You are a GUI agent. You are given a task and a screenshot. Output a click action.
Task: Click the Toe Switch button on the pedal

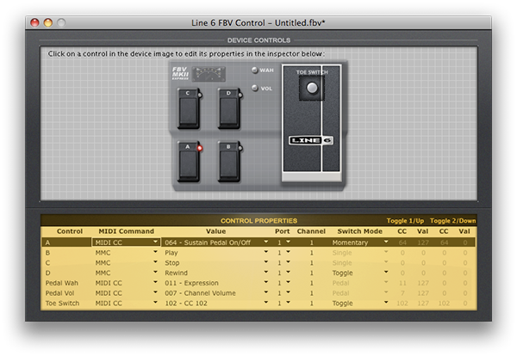coord(312,88)
